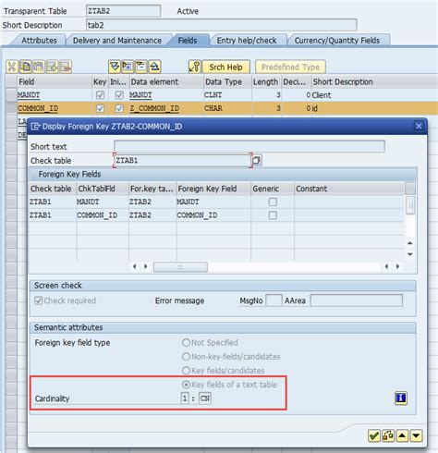Switch to Entry help/check tab

point(247,41)
